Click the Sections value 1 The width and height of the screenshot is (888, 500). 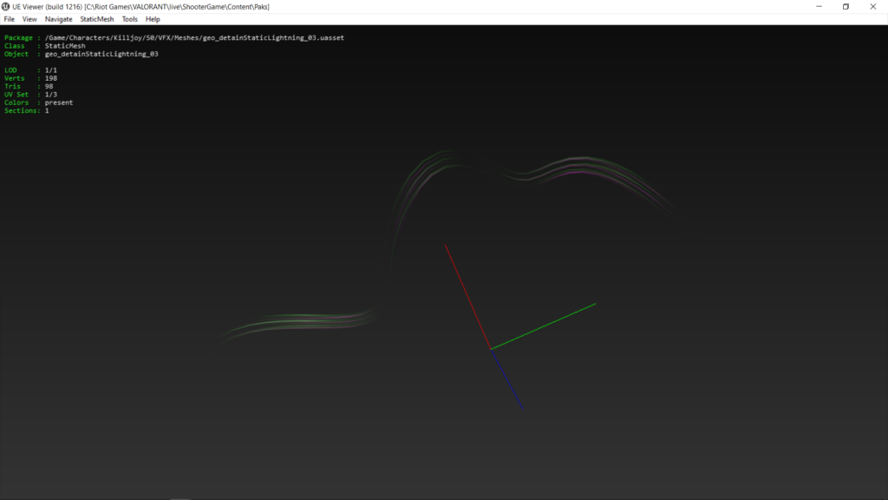pyautogui.click(x=47, y=110)
